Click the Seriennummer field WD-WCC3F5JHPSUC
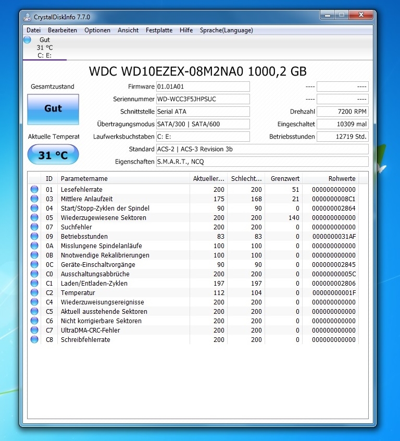The image size is (400, 441). click(203, 99)
